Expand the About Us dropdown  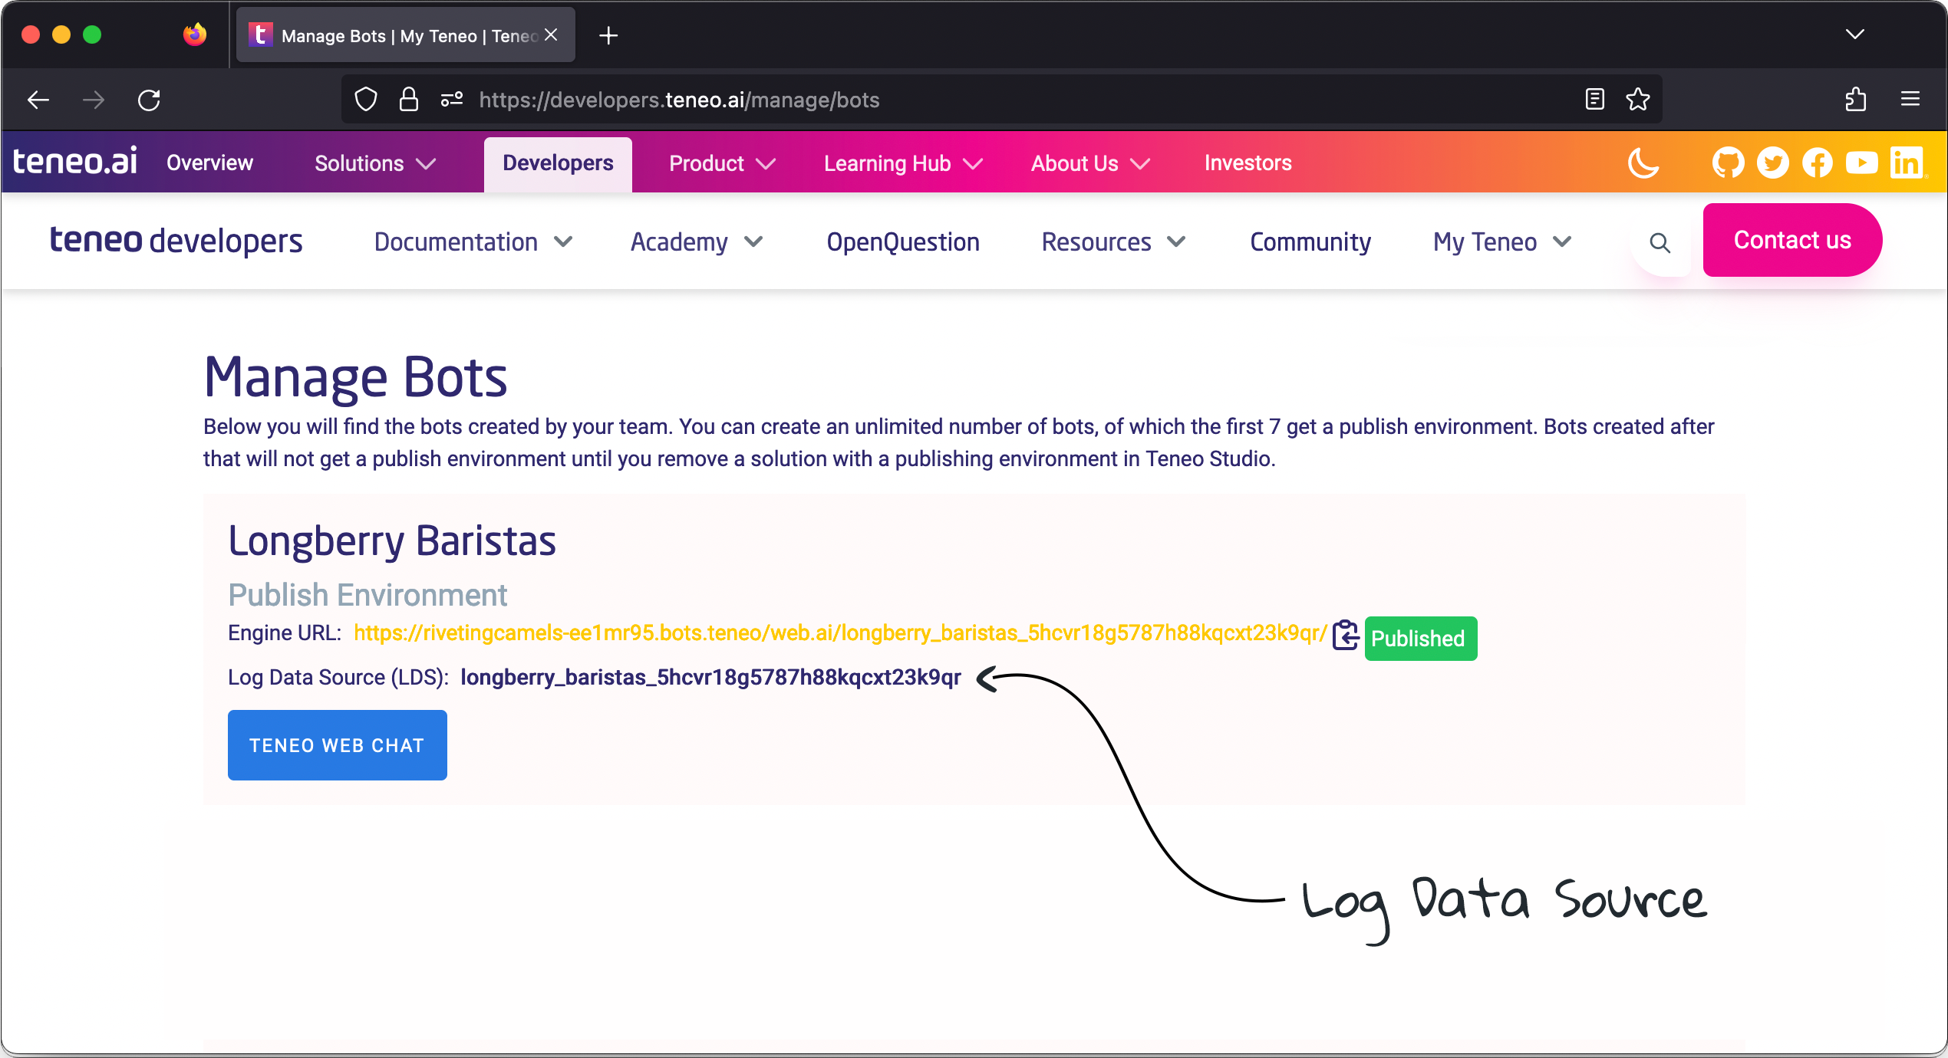[1090, 163]
